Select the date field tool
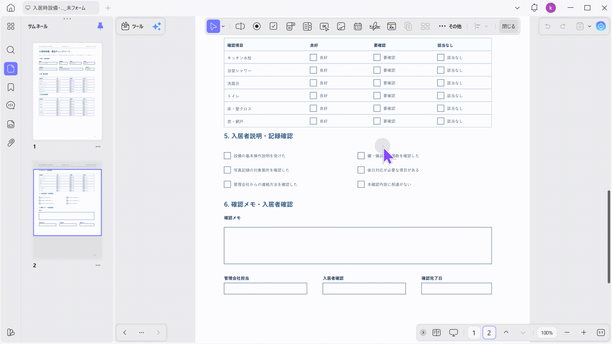This screenshot has height=344, width=612. [x=358, y=26]
